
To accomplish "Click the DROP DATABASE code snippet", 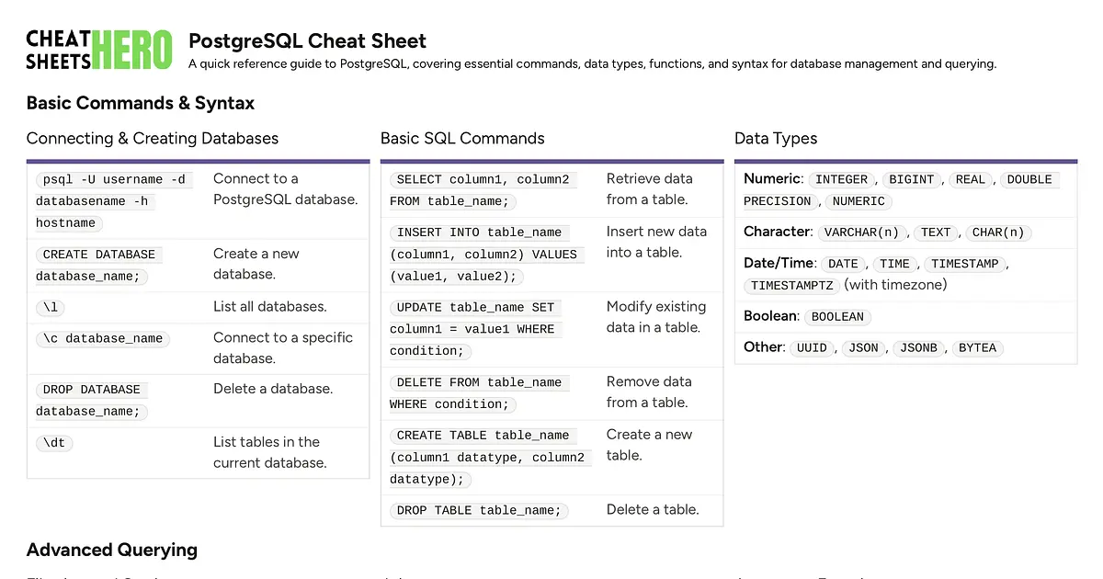I will point(92,390).
